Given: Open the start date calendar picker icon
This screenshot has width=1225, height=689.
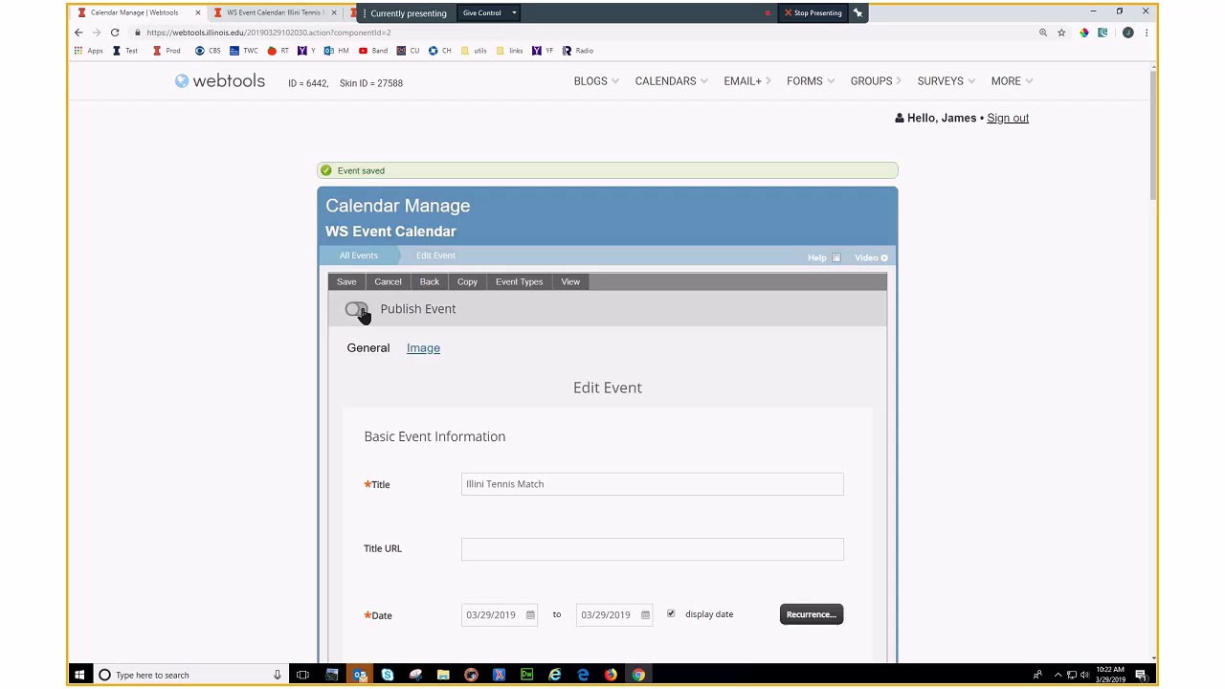Looking at the screenshot, I should 530,615.
